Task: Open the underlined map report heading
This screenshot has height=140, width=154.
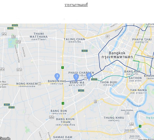Action: [x=76, y=5]
